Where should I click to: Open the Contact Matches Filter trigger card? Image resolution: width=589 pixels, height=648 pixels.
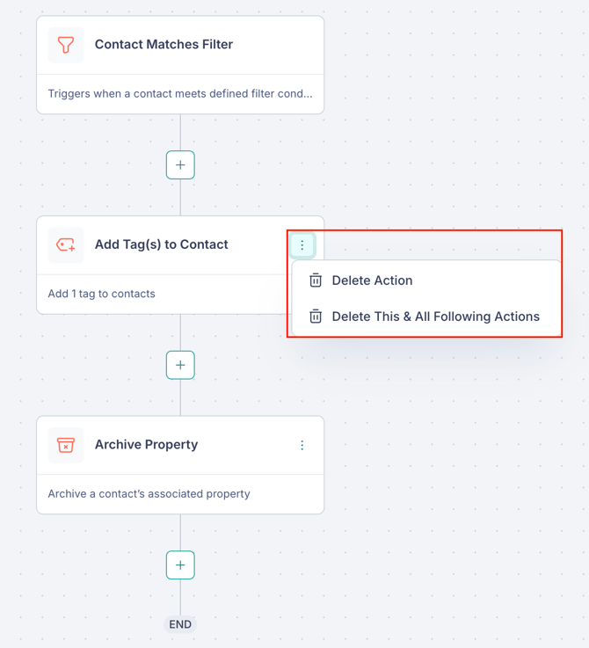pos(180,65)
